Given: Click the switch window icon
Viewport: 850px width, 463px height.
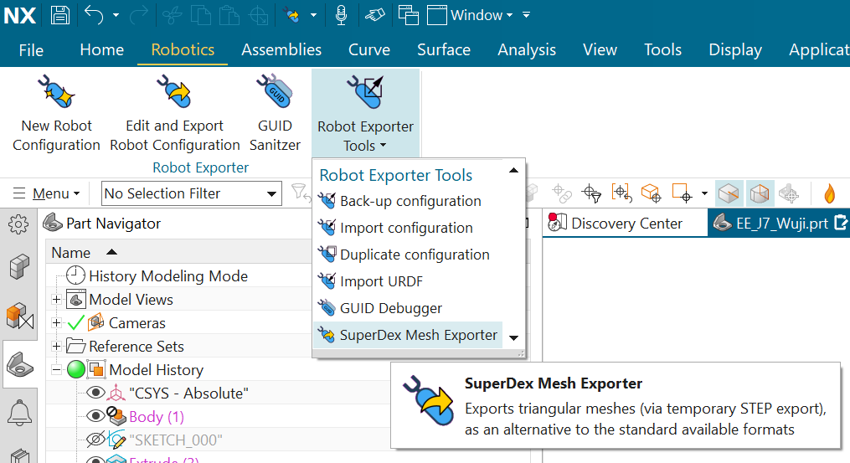Looking at the screenshot, I should [408, 15].
